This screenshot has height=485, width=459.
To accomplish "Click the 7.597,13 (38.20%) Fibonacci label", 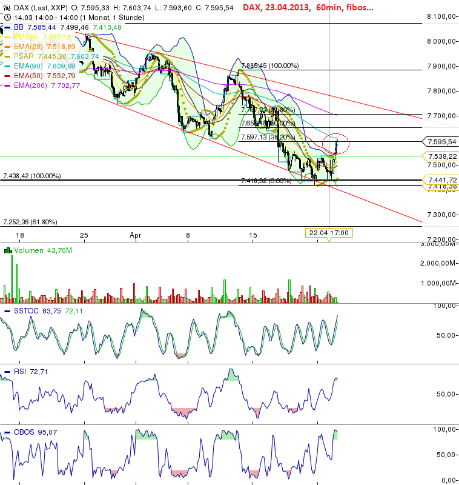I will 268,137.
